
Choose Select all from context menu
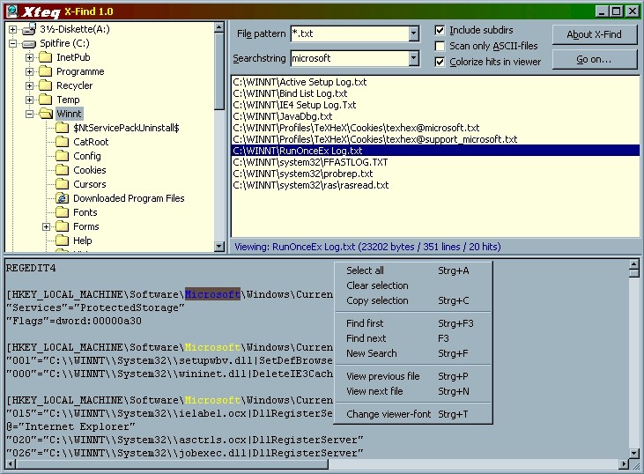413,270
